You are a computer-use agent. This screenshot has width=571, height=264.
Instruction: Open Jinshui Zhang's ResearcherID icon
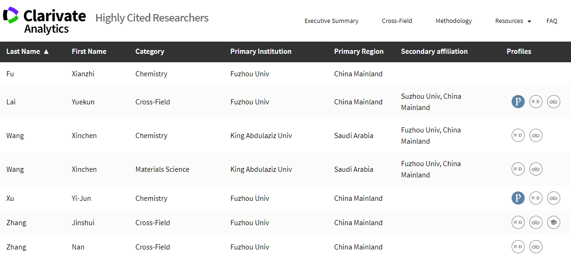click(518, 222)
